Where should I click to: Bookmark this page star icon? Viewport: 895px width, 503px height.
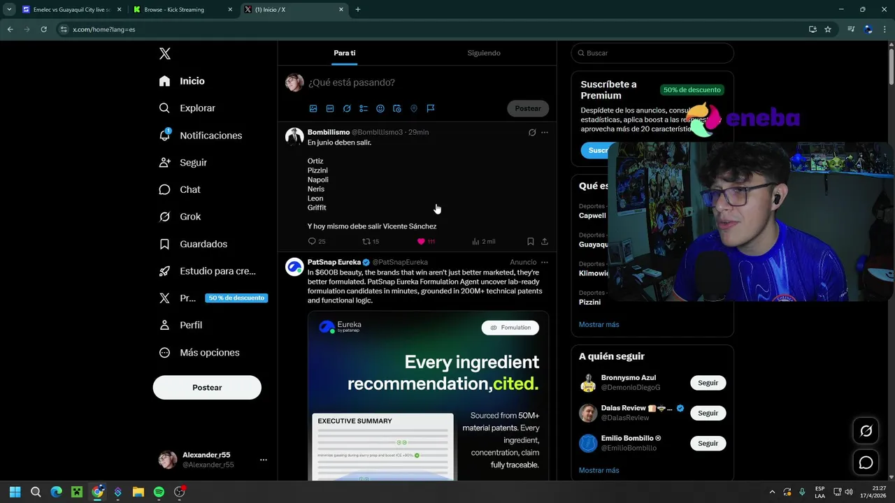828,29
